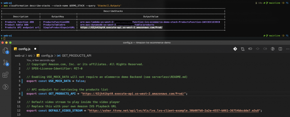The image size is (290, 117).
Task: Open the GET_PRODUCTS_API breadcrumb symbol dropdown
Action: click(76, 56)
